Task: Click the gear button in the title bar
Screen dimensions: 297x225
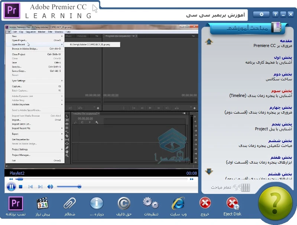Action: pyautogui.click(x=261, y=14)
